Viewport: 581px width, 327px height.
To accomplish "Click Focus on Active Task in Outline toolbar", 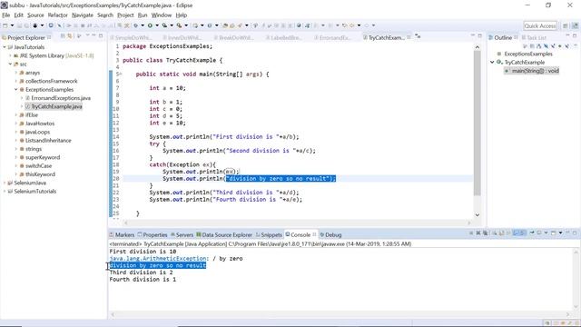I will [x=525, y=46].
